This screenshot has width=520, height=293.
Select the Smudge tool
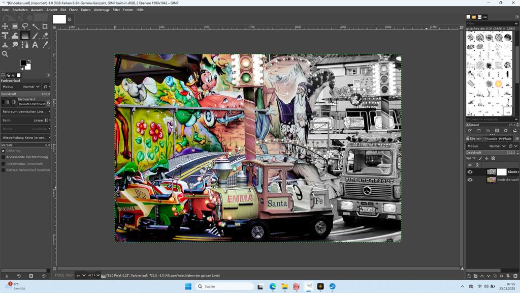(15, 45)
